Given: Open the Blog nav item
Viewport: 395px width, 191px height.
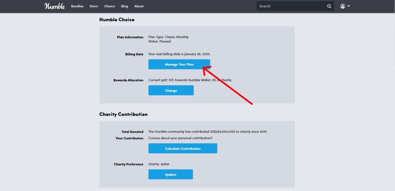Looking at the screenshot, I should 124,6.
